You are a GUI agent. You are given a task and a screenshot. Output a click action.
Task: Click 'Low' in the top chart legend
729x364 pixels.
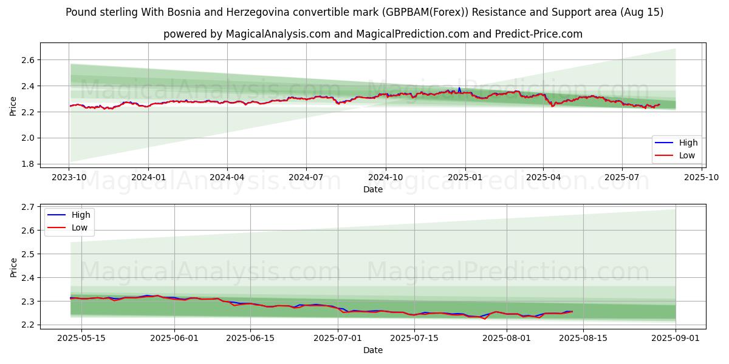click(x=687, y=155)
